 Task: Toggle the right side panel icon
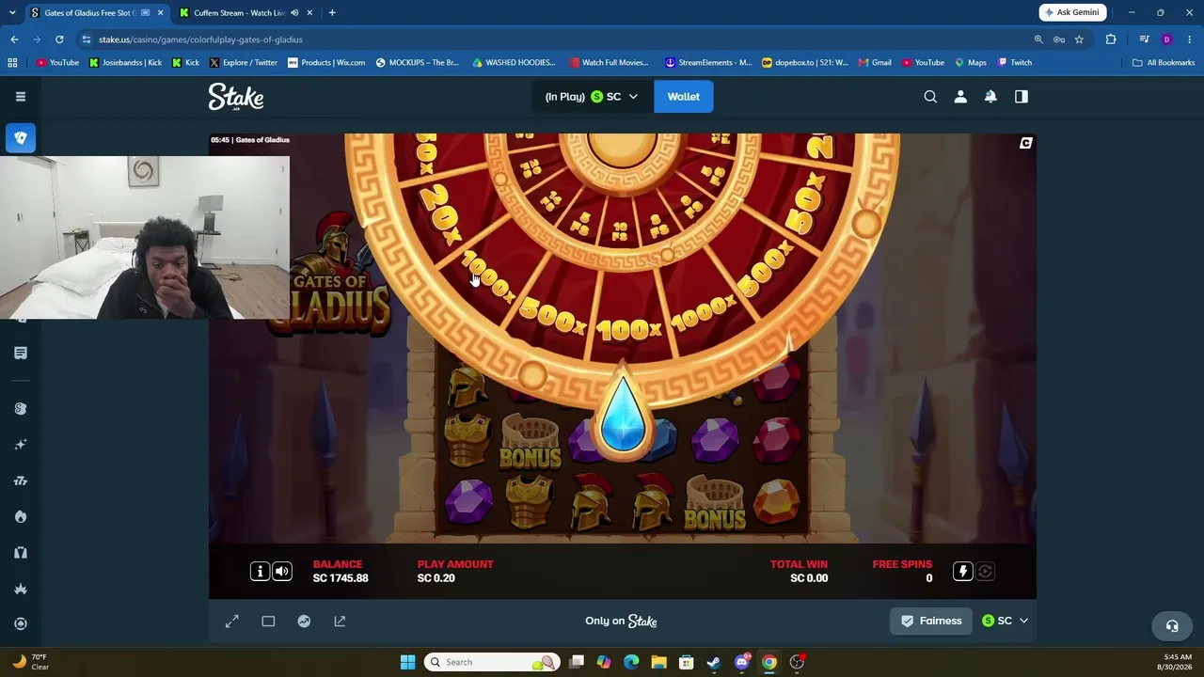1022,96
